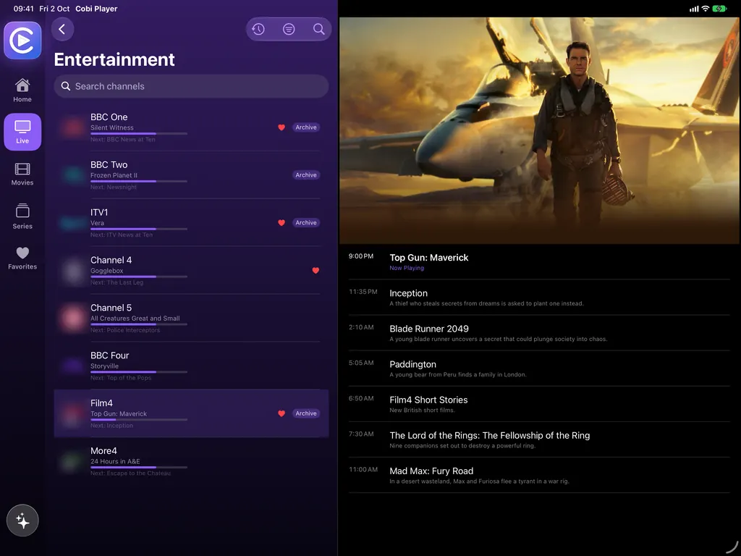
Task: Select The Fellowship of the Ring entry
Action: click(539, 439)
